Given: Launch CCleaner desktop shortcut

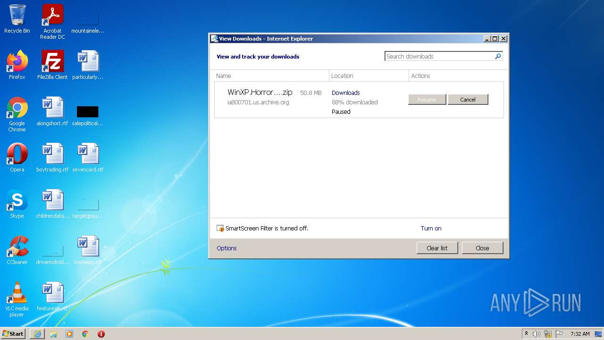Looking at the screenshot, I should pos(17,250).
